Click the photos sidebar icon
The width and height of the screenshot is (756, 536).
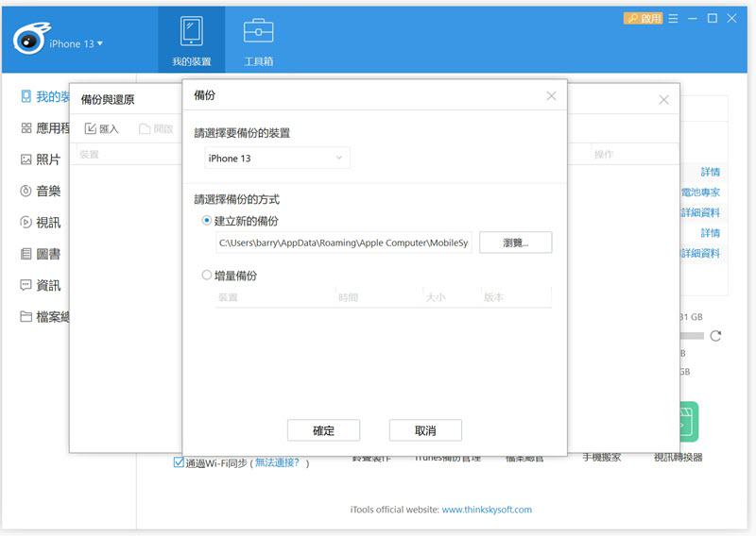tap(26, 159)
